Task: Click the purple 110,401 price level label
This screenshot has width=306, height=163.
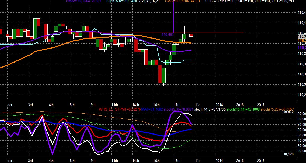Action: (x=168, y=35)
